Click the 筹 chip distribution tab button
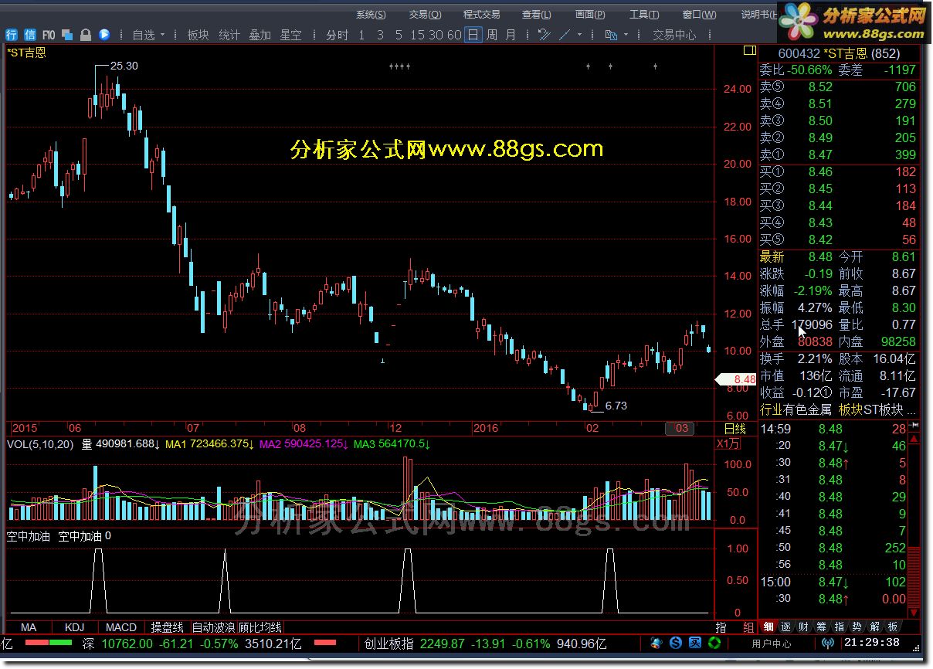The image size is (933, 669). point(821,627)
